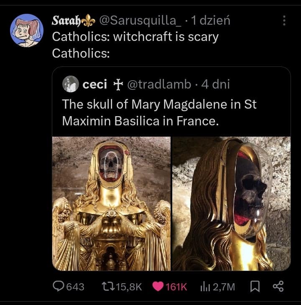Click the ceci display name
Image resolution: width=301 pixels, height=305 pixels.
tap(95, 84)
